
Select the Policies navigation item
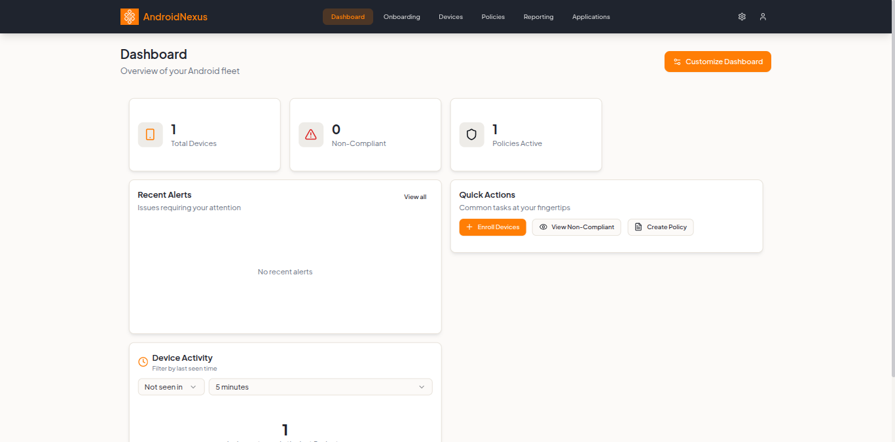[x=493, y=16]
